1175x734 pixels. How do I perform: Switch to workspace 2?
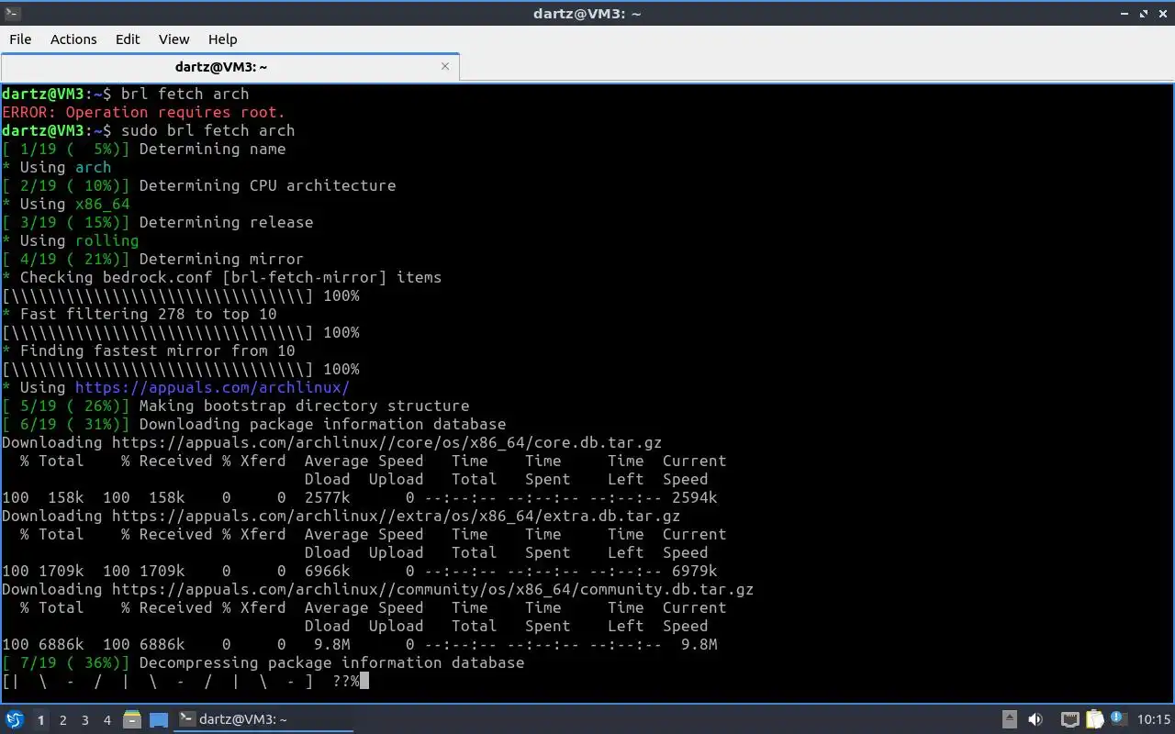point(62,720)
